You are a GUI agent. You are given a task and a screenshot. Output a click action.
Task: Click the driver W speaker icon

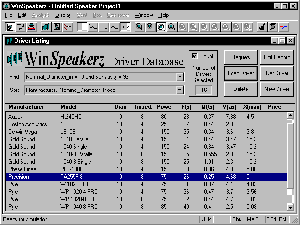click(x=140, y=27)
